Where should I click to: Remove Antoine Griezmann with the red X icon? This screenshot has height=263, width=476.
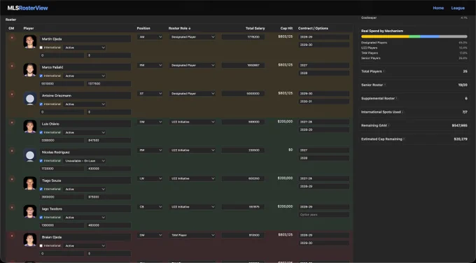12,94
